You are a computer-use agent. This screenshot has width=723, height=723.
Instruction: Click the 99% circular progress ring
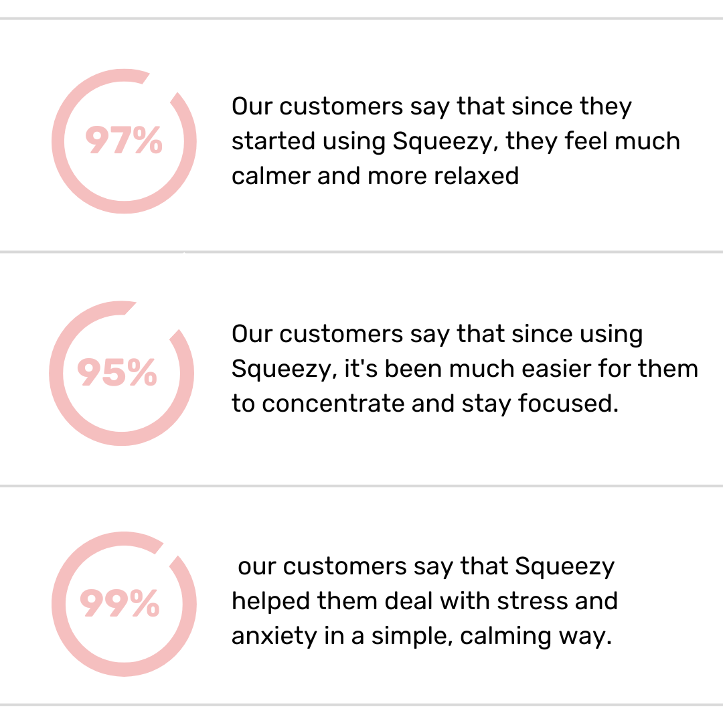point(124,604)
